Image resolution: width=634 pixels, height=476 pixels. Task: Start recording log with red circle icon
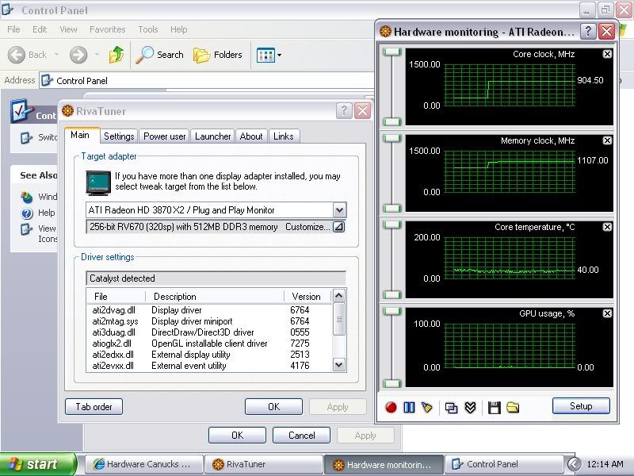click(391, 407)
